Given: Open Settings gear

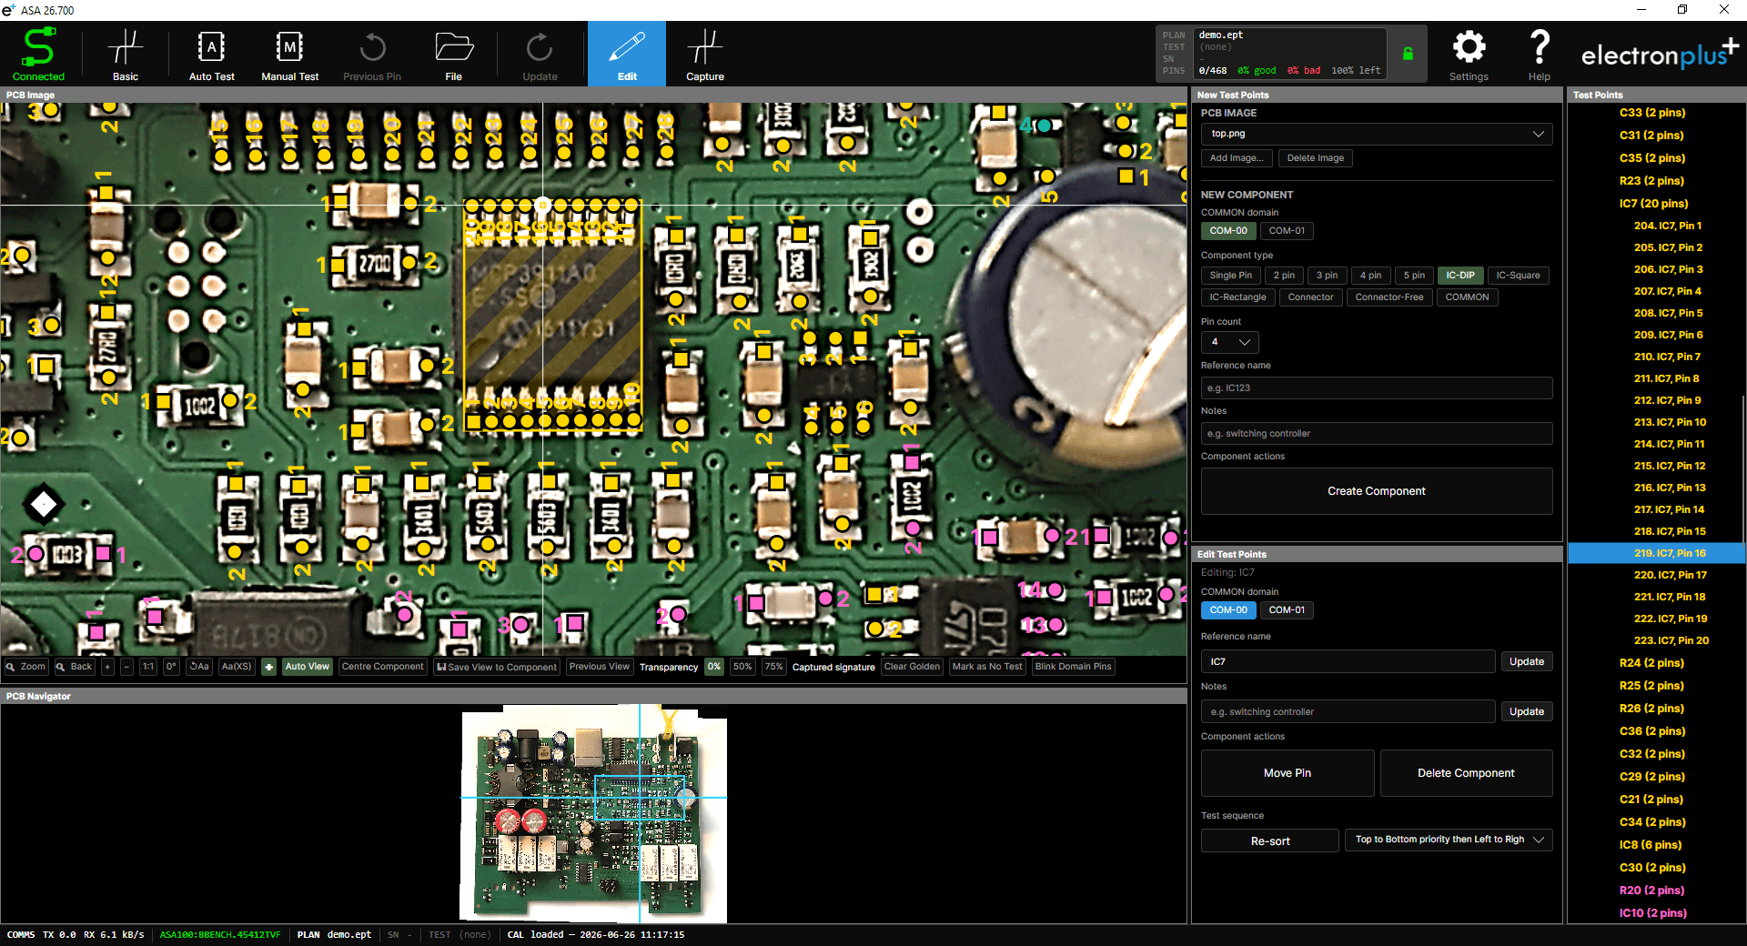Looking at the screenshot, I should [x=1469, y=55].
